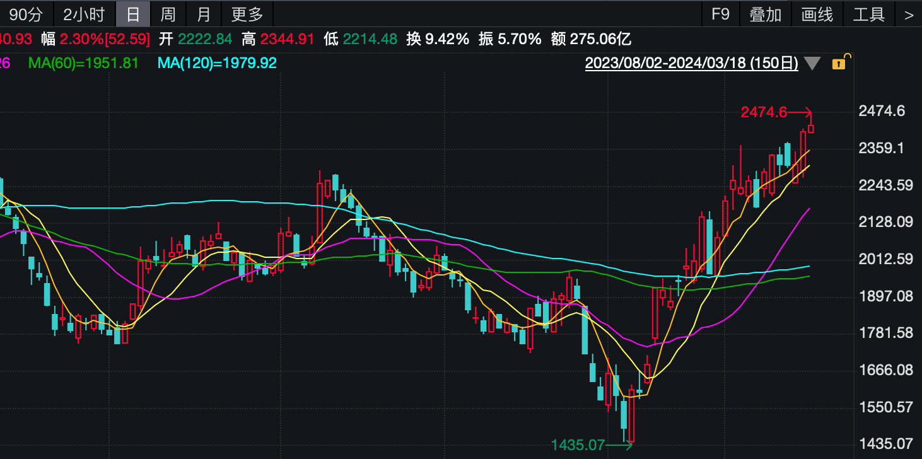
Task: Click the 幅 2.30%[52.59] change value
Action: coord(96,40)
